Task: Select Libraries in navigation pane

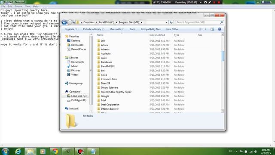Action: click(73, 58)
